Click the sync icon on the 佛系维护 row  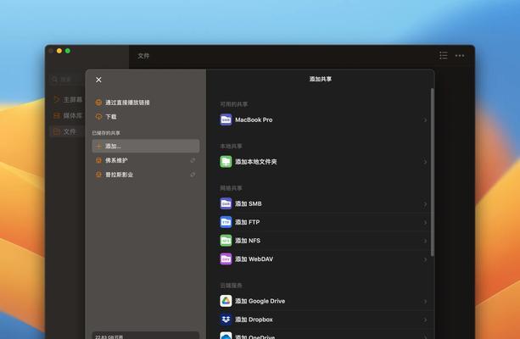(193, 160)
